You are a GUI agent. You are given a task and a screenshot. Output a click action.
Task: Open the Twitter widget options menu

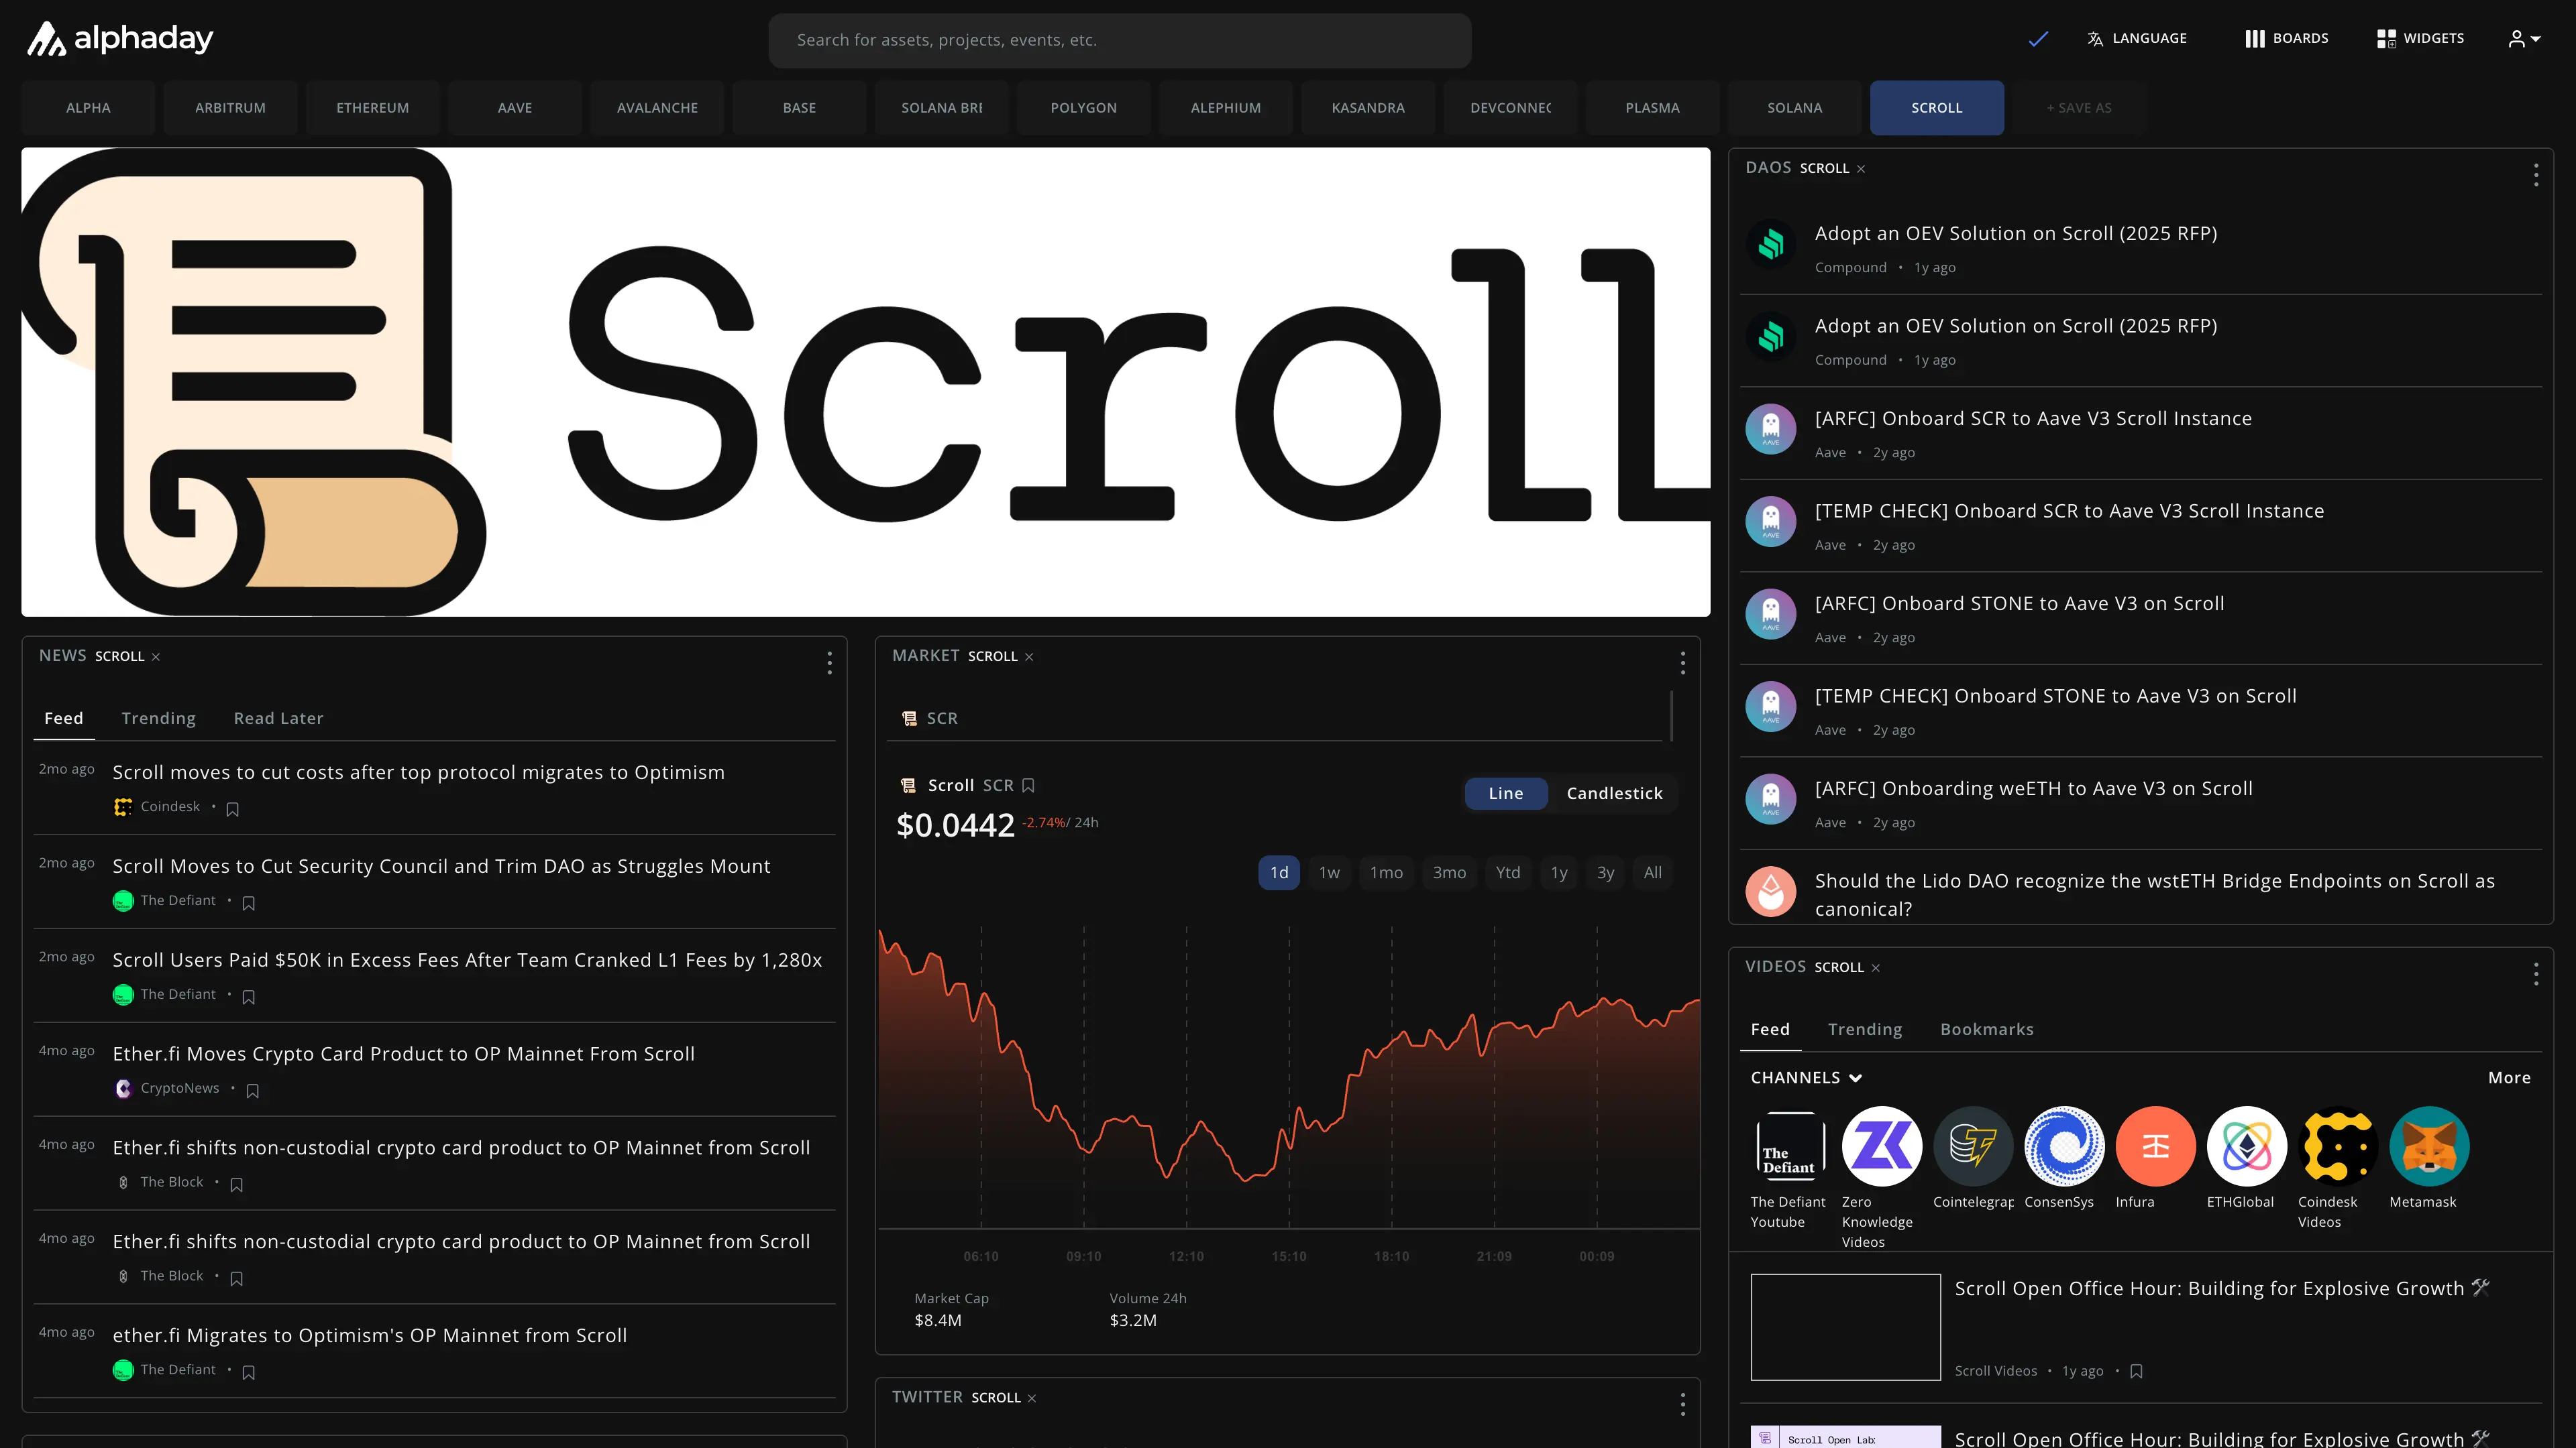(1683, 1404)
